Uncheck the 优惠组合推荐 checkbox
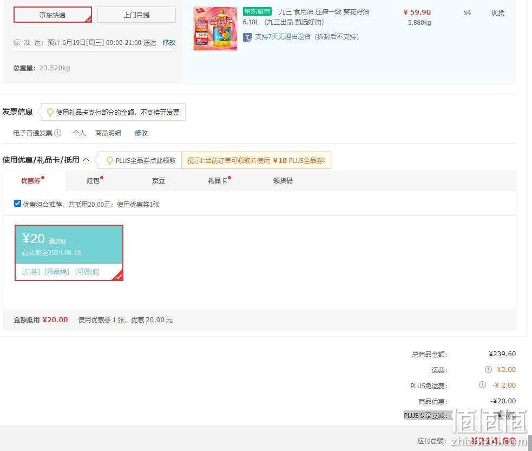532x451 pixels. click(18, 203)
